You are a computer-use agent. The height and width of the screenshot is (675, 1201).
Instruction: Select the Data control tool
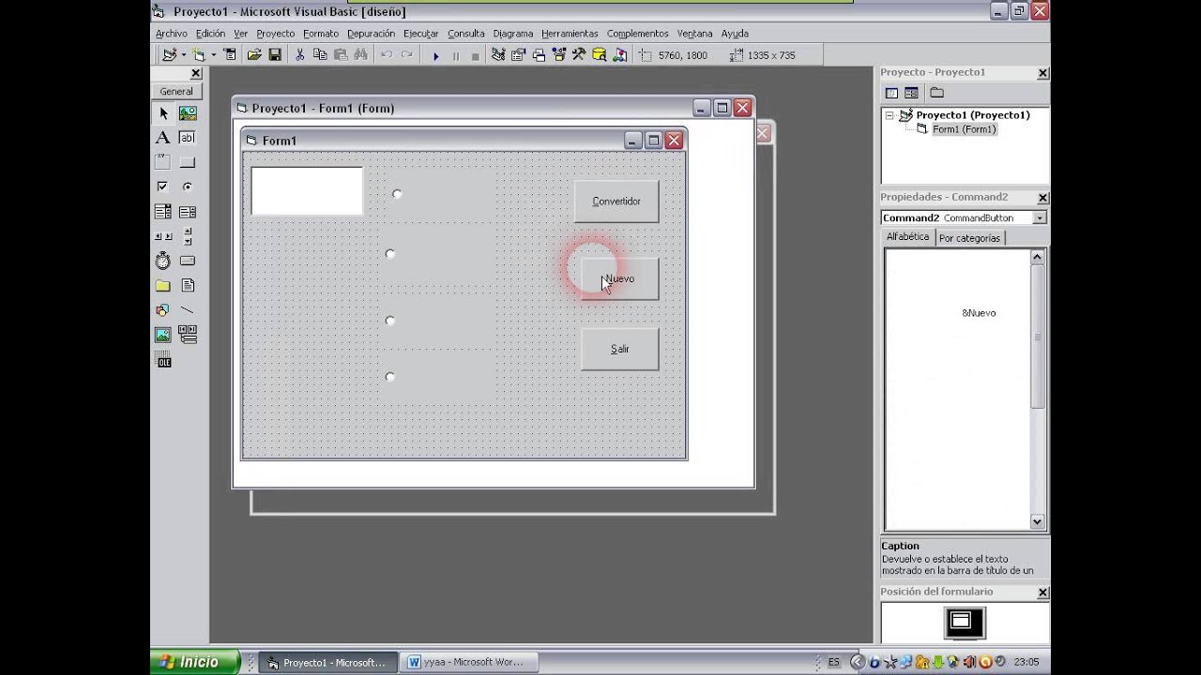coord(188,335)
